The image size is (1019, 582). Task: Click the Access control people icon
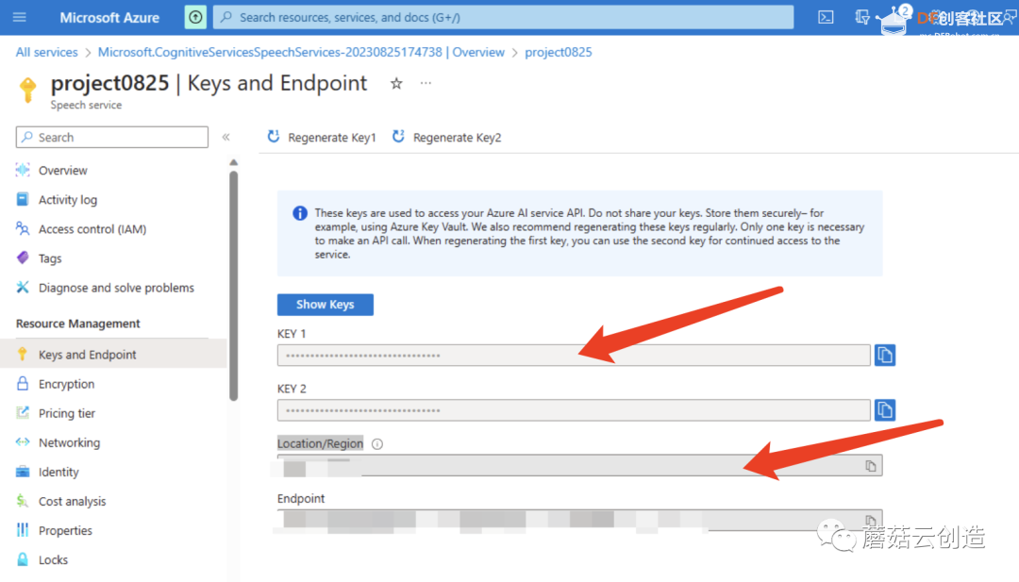coord(23,228)
